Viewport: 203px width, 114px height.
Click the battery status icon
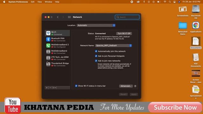click(x=159, y=2)
